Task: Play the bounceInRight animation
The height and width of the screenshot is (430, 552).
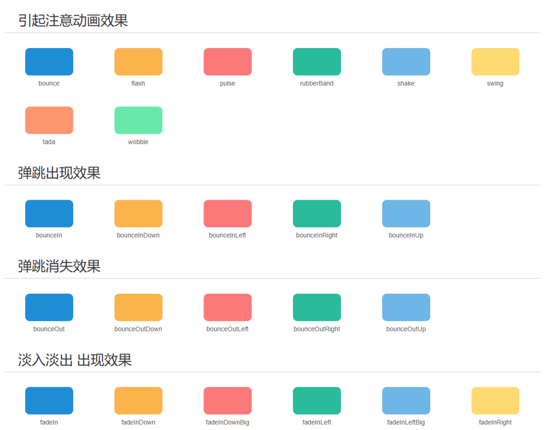Action: [317, 213]
